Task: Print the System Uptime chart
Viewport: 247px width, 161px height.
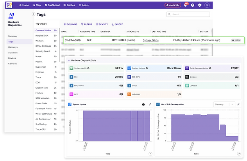Action: pos(143,104)
